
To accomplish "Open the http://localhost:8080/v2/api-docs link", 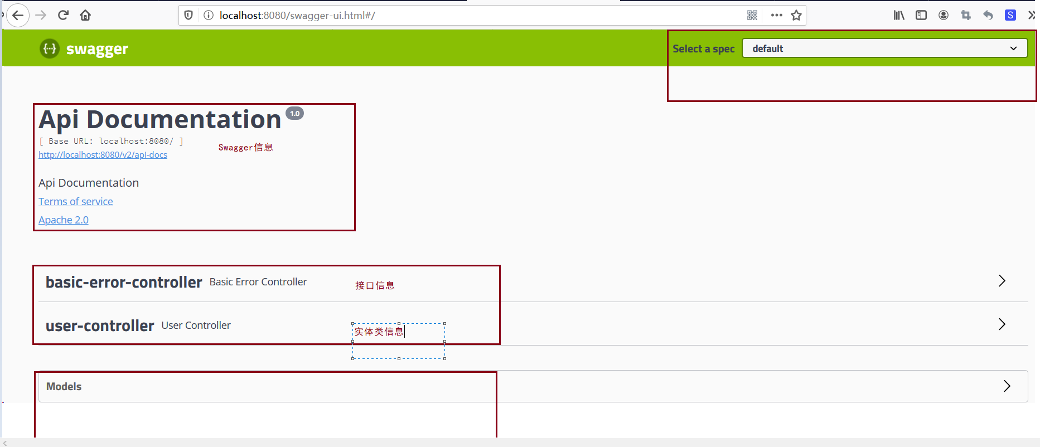I will (x=103, y=154).
